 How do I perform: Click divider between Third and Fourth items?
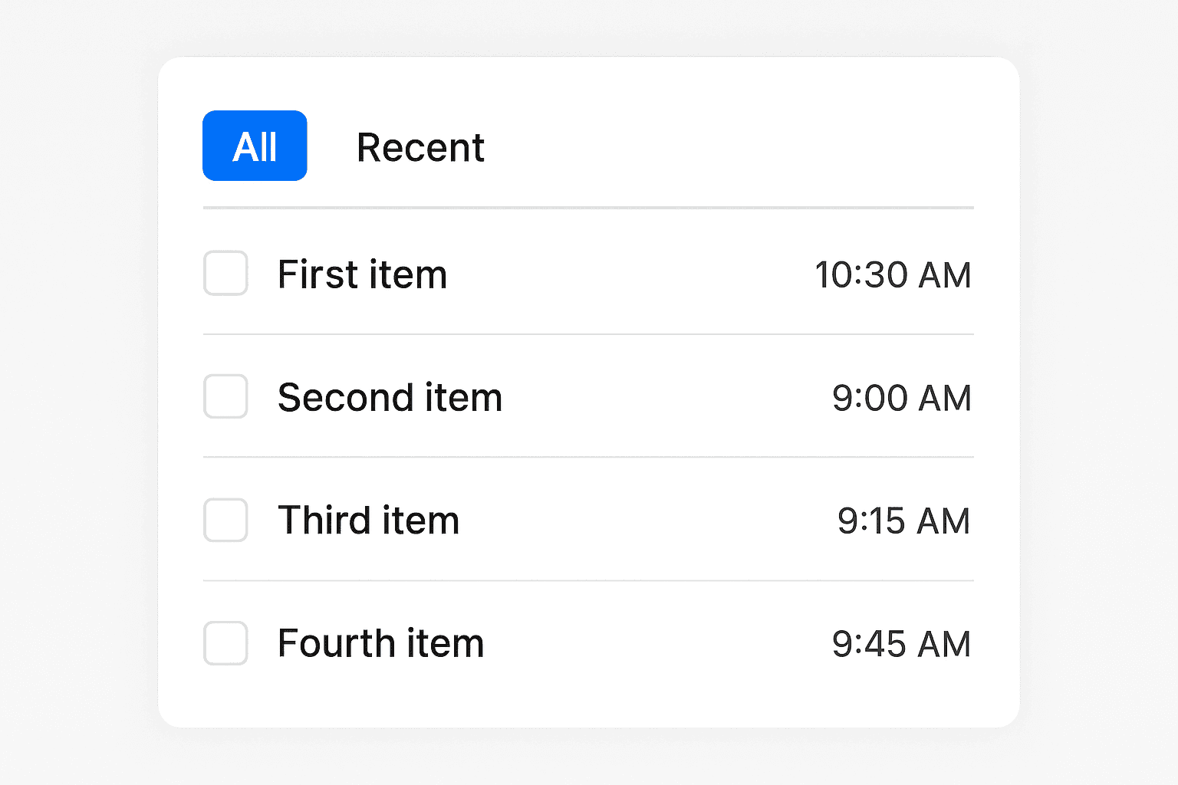coord(588,580)
